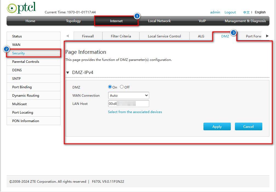This screenshot has width=276, height=192.
Task: Switch to the Filter Criteria tab
Action: [121, 36]
